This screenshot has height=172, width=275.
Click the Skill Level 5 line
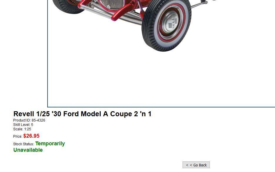pyautogui.click(x=23, y=125)
